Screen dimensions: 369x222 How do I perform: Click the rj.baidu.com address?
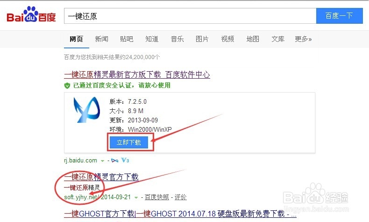tap(80, 161)
